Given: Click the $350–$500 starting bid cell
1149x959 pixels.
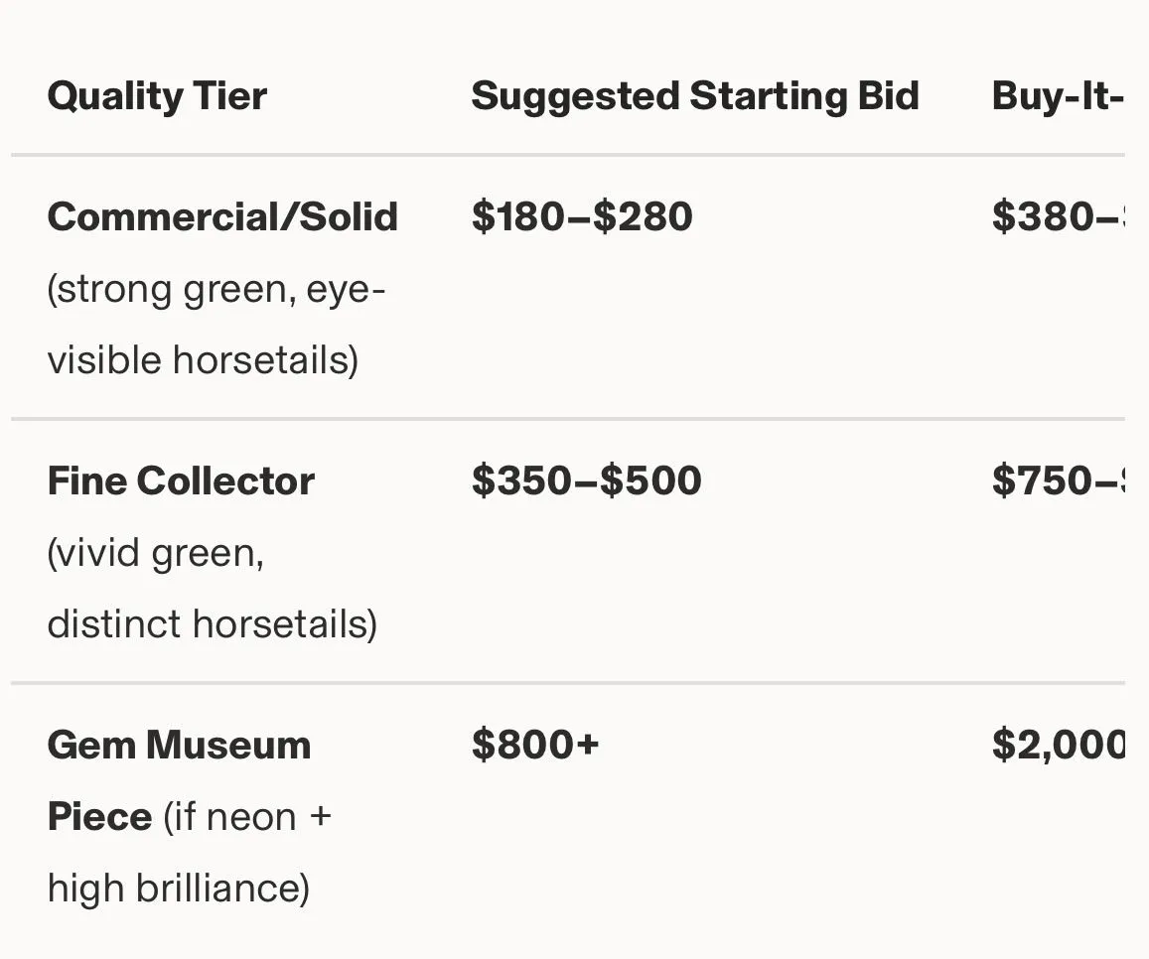Looking at the screenshot, I should tap(586, 480).
